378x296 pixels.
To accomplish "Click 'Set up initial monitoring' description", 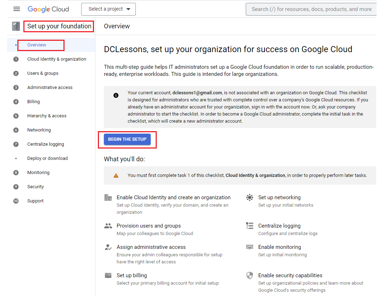I will pyautogui.click(x=283, y=255).
